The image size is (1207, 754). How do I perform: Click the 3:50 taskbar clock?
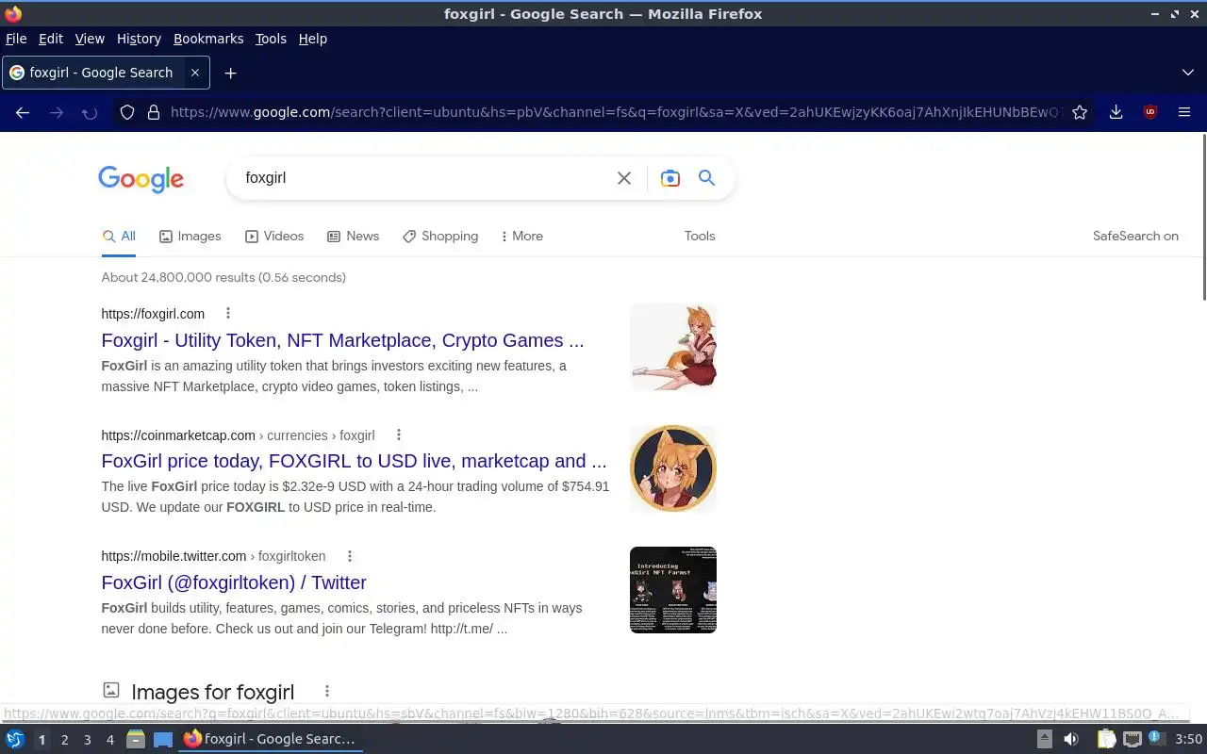point(1189,740)
